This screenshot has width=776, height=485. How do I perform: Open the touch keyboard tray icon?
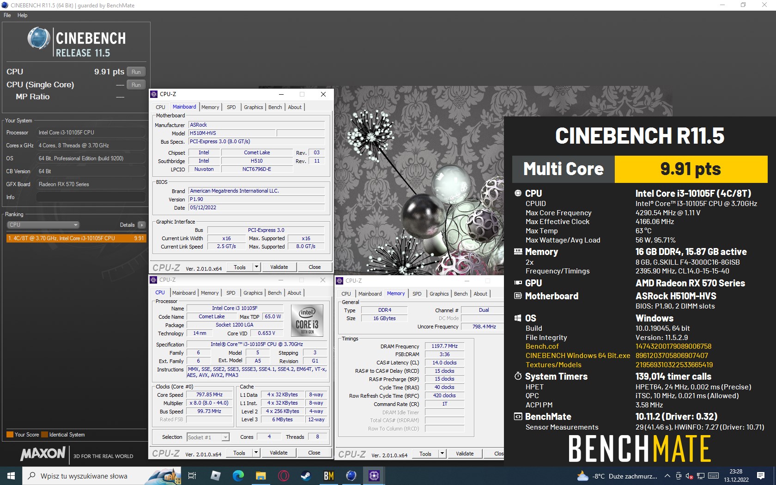click(x=714, y=476)
